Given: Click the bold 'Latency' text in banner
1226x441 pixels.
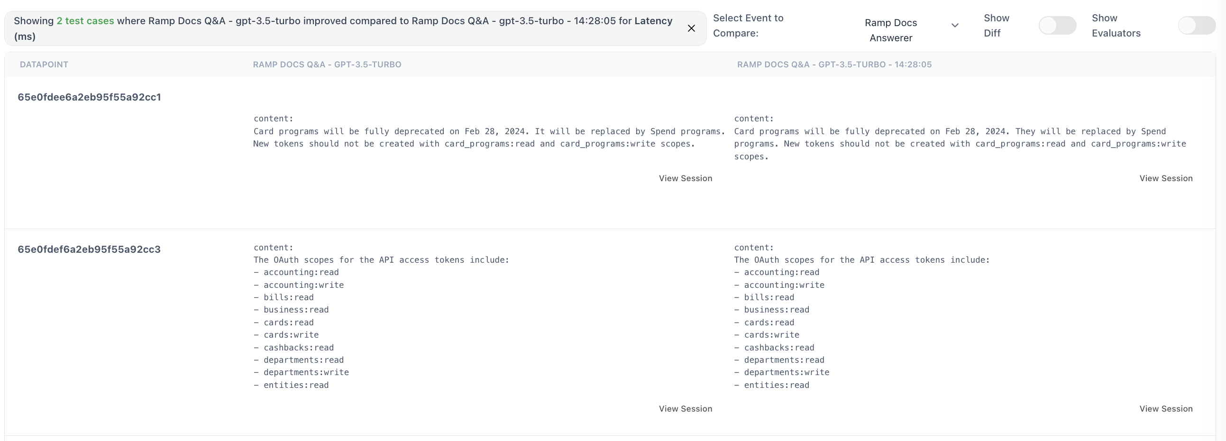Looking at the screenshot, I should [x=653, y=21].
